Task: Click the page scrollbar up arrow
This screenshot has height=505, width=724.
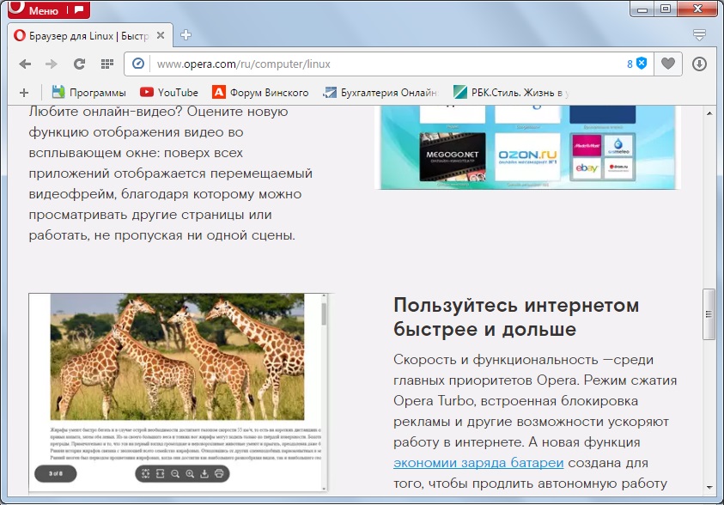Action: 709,113
